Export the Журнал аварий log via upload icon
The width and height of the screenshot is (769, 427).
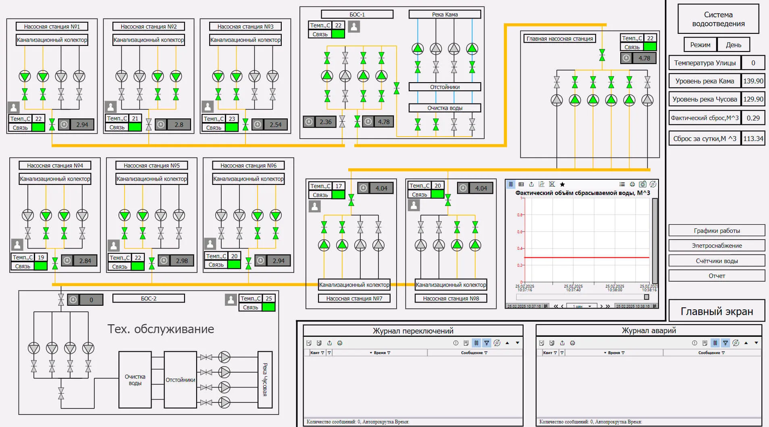[x=562, y=343]
